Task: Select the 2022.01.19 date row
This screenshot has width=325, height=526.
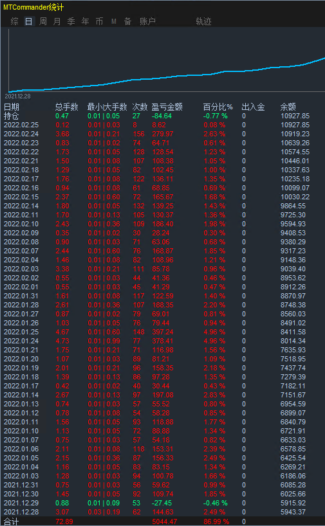Action: pos(21,368)
